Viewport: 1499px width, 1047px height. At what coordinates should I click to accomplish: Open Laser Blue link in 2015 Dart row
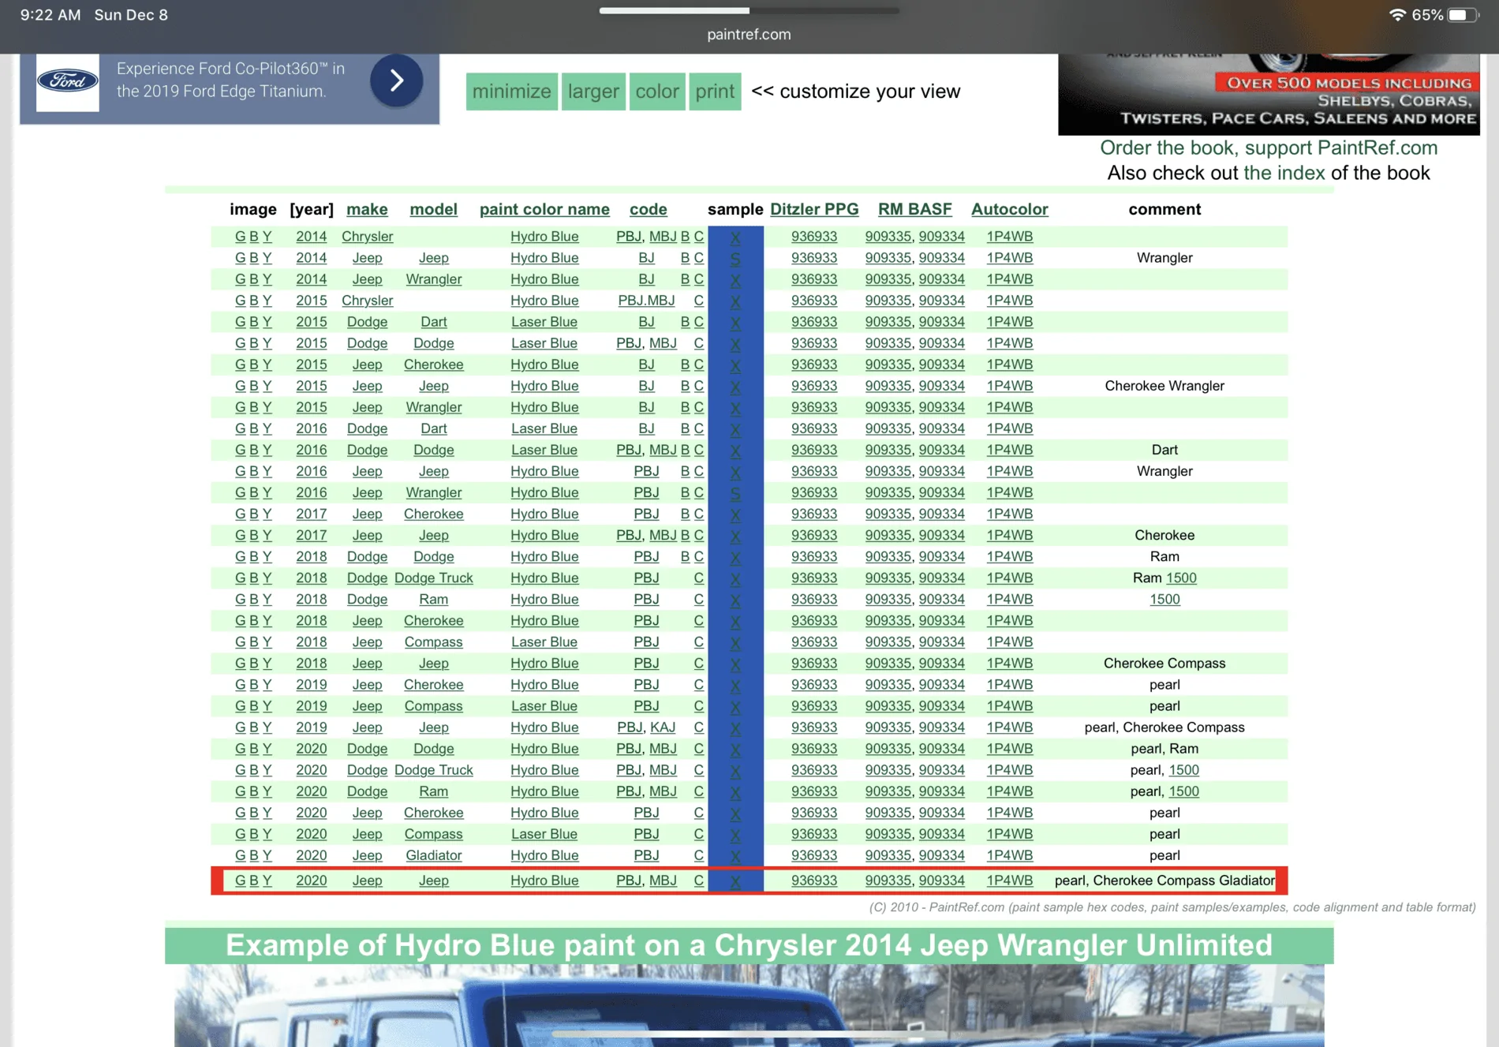pyautogui.click(x=544, y=322)
